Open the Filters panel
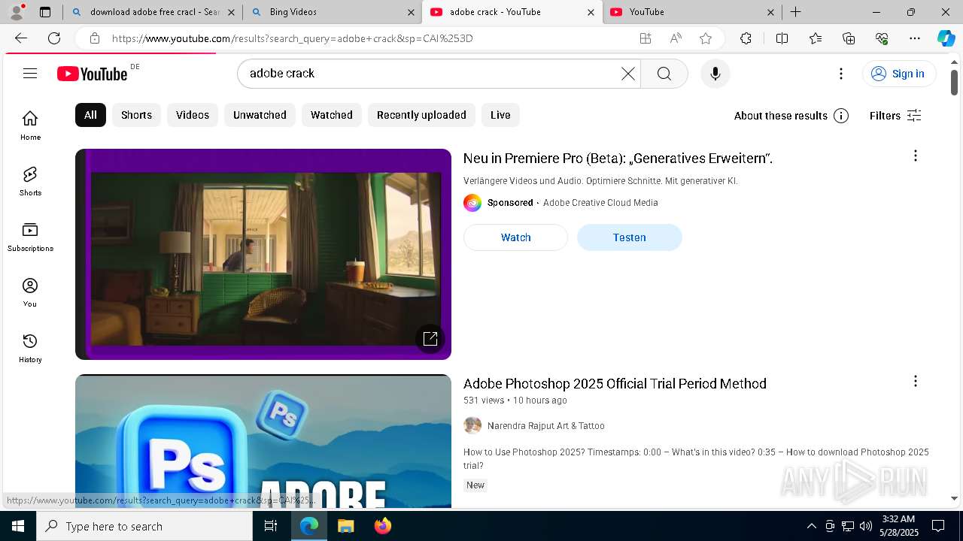Screen dimensions: 963x541 click(x=895, y=116)
